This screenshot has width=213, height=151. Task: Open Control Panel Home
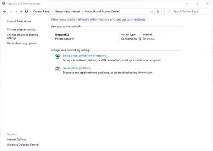point(19,21)
